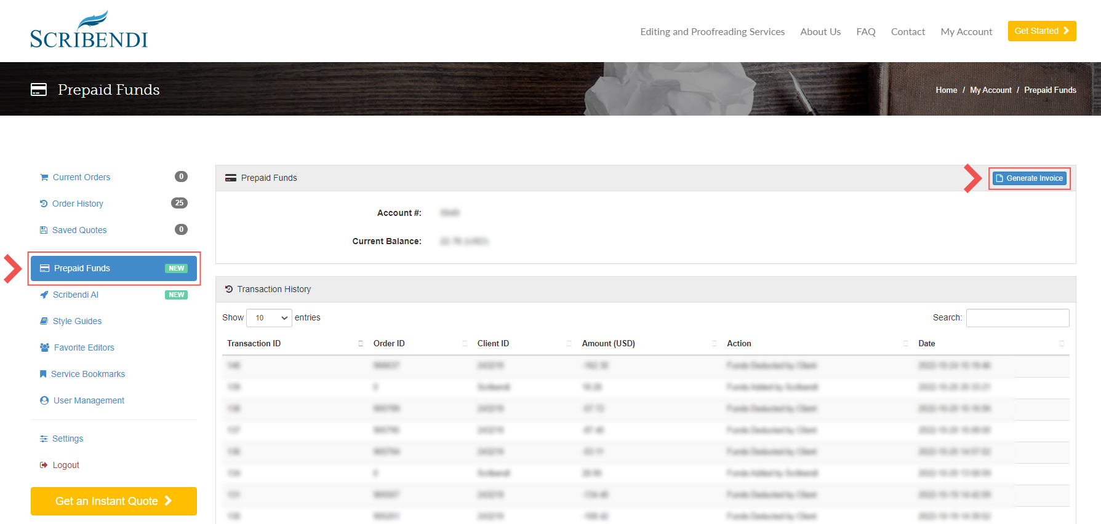Open the Contact page
Screen dimensions: 1101x524
[x=908, y=32]
